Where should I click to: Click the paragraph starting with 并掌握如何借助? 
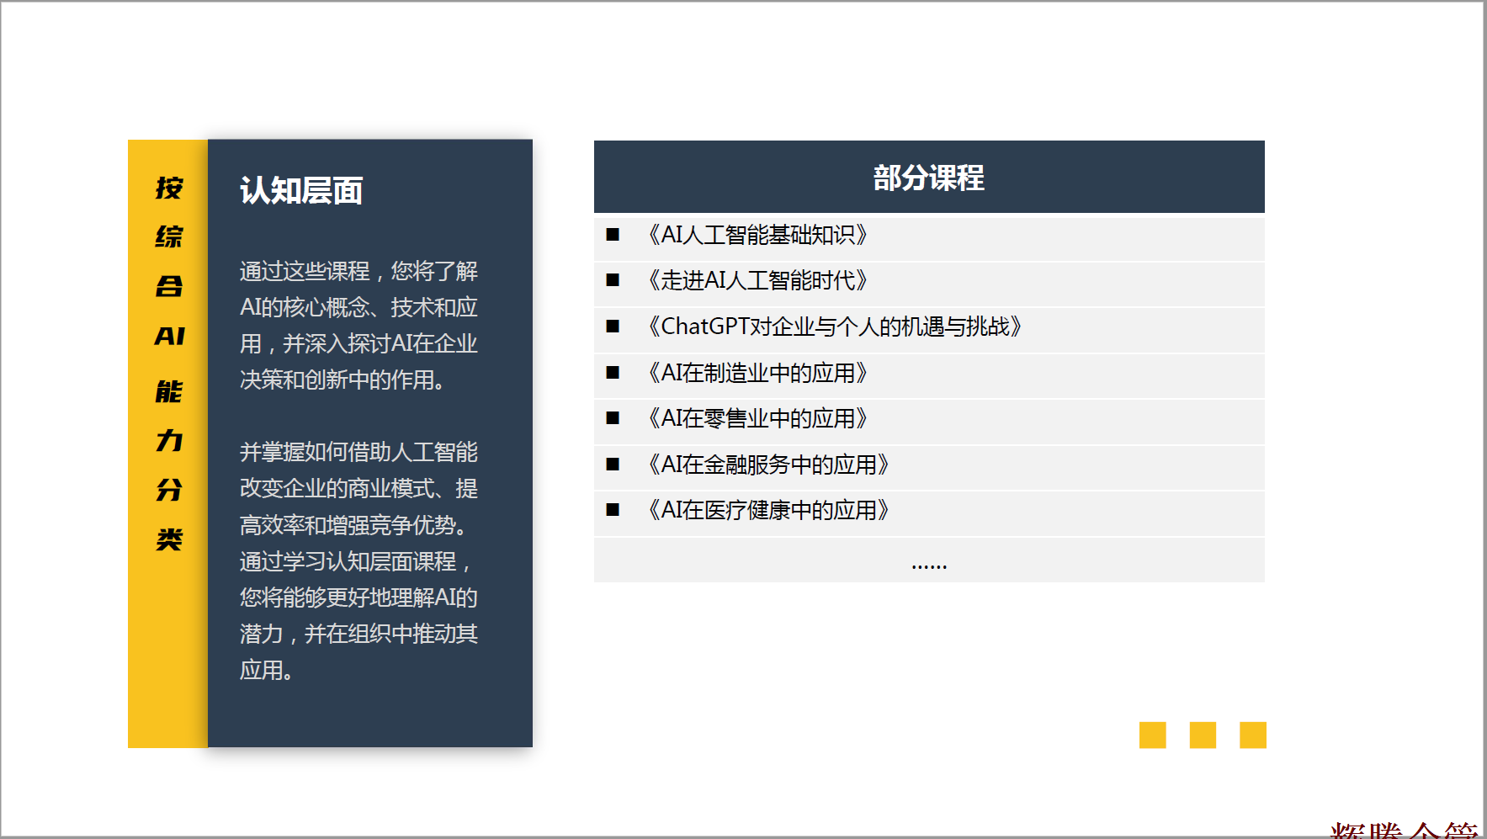coord(358,560)
